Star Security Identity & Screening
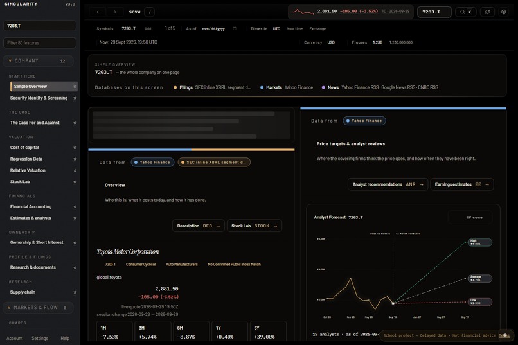Viewport: 518px width, 345px height. (x=75, y=98)
